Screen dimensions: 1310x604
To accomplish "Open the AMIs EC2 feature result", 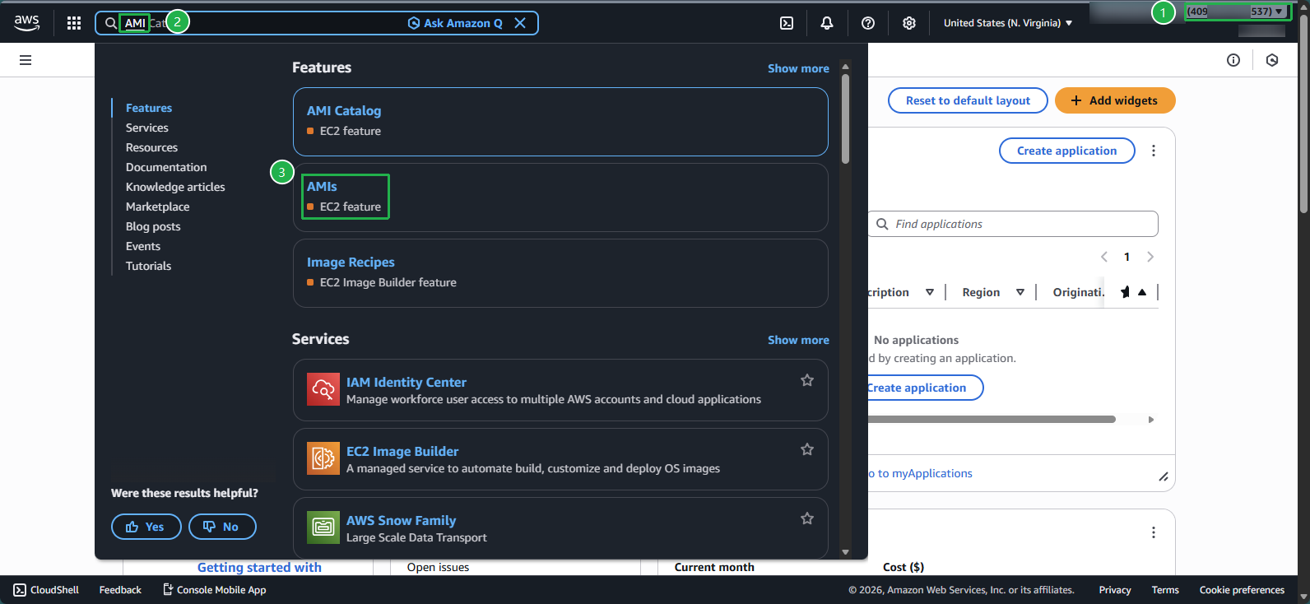I will (323, 187).
